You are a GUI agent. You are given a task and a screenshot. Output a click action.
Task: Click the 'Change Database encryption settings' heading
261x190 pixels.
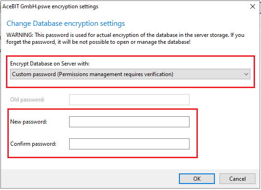click(x=65, y=24)
